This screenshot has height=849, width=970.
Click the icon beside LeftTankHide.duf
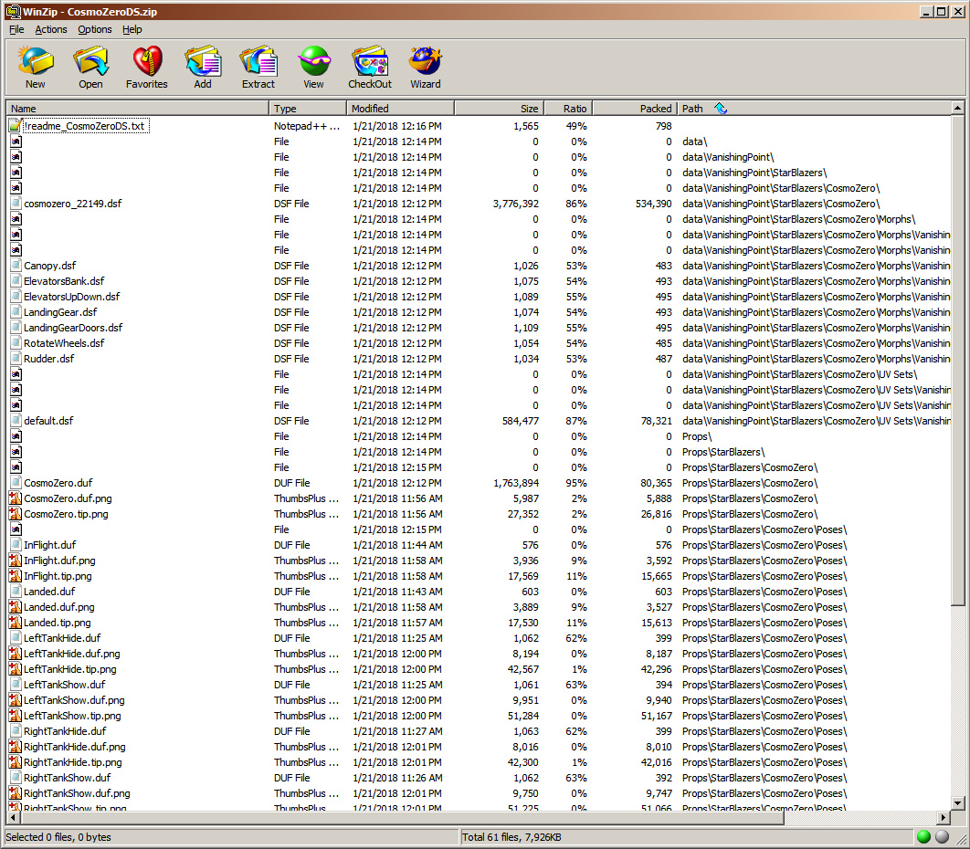tap(16, 638)
